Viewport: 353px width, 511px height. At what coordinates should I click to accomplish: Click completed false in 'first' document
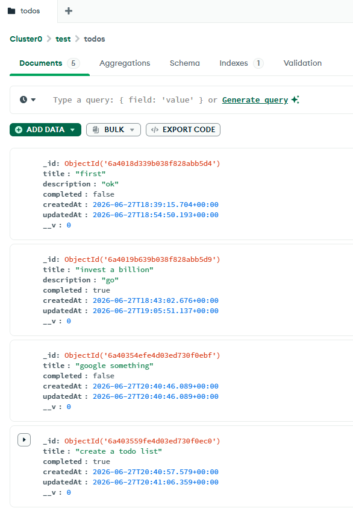(x=104, y=194)
